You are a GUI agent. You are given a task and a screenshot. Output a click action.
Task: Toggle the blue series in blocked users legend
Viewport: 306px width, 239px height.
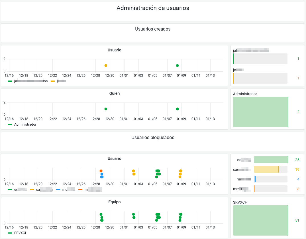(66, 189)
